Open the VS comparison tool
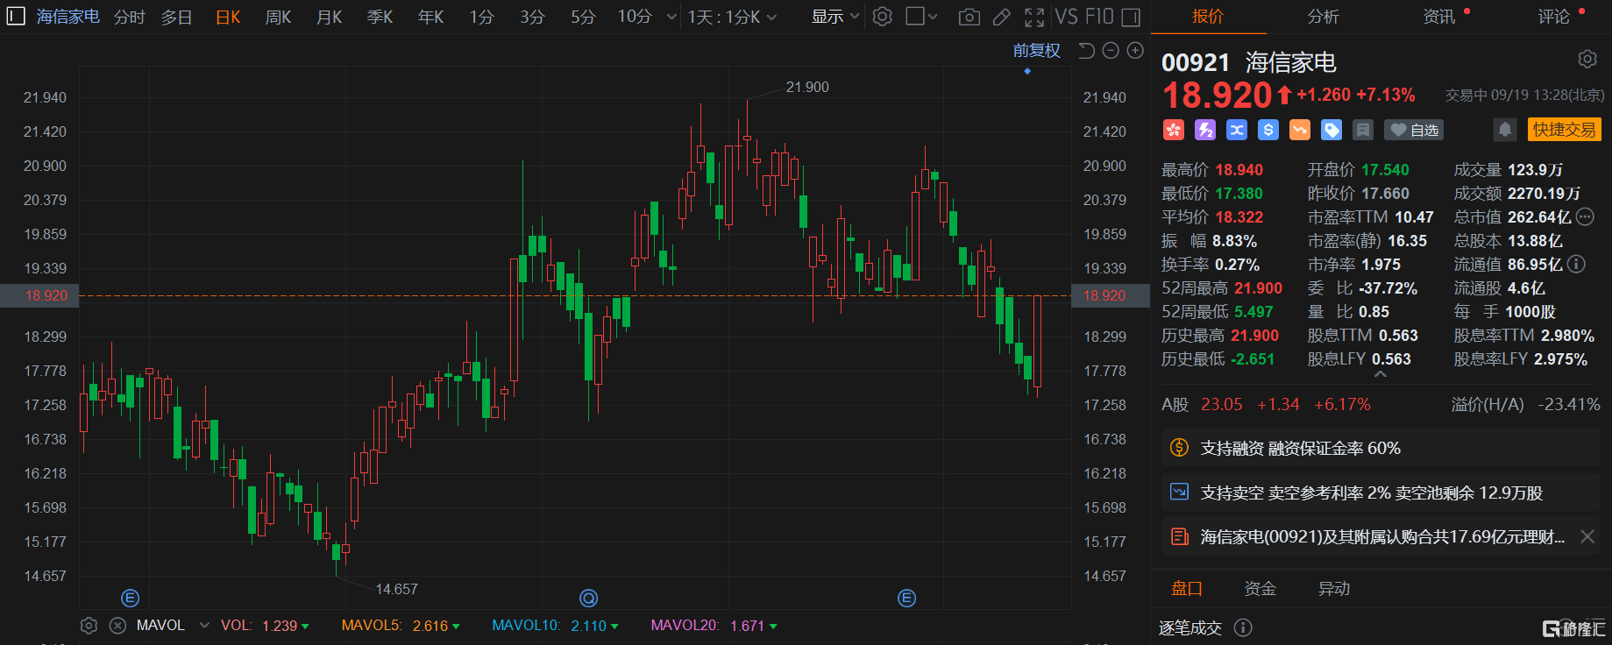Viewport: 1612px width, 645px height. click(1066, 17)
